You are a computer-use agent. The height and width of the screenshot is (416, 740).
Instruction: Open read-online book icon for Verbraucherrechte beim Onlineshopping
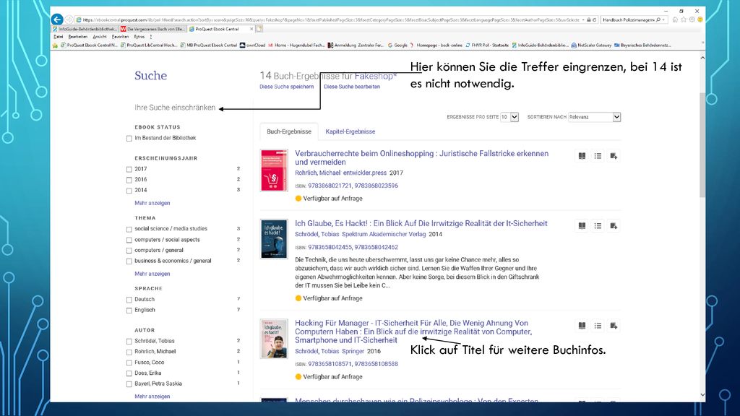coord(582,156)
